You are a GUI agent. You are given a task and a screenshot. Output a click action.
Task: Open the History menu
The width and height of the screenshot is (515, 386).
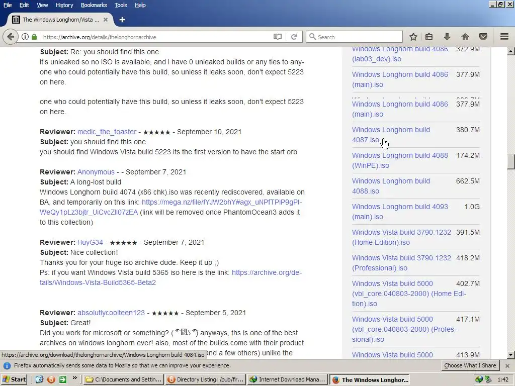pos(64,5)
